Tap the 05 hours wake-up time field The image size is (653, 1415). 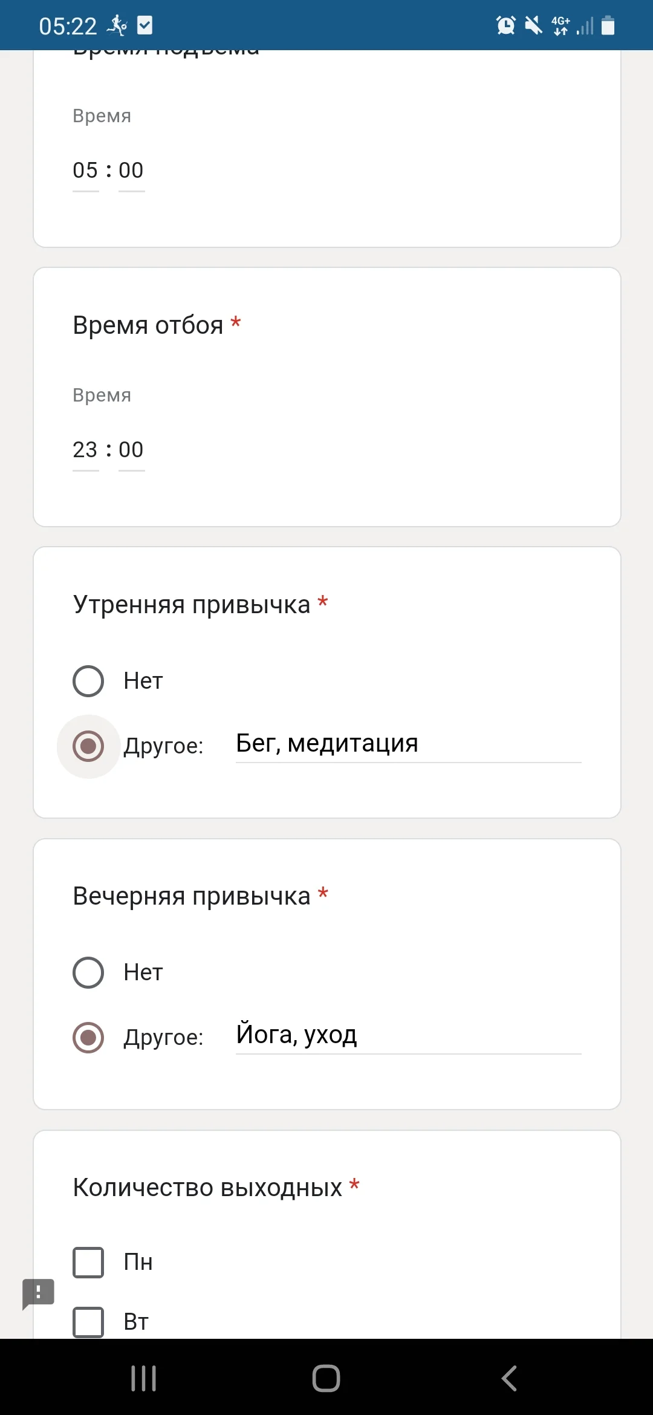tap(85, 171)
